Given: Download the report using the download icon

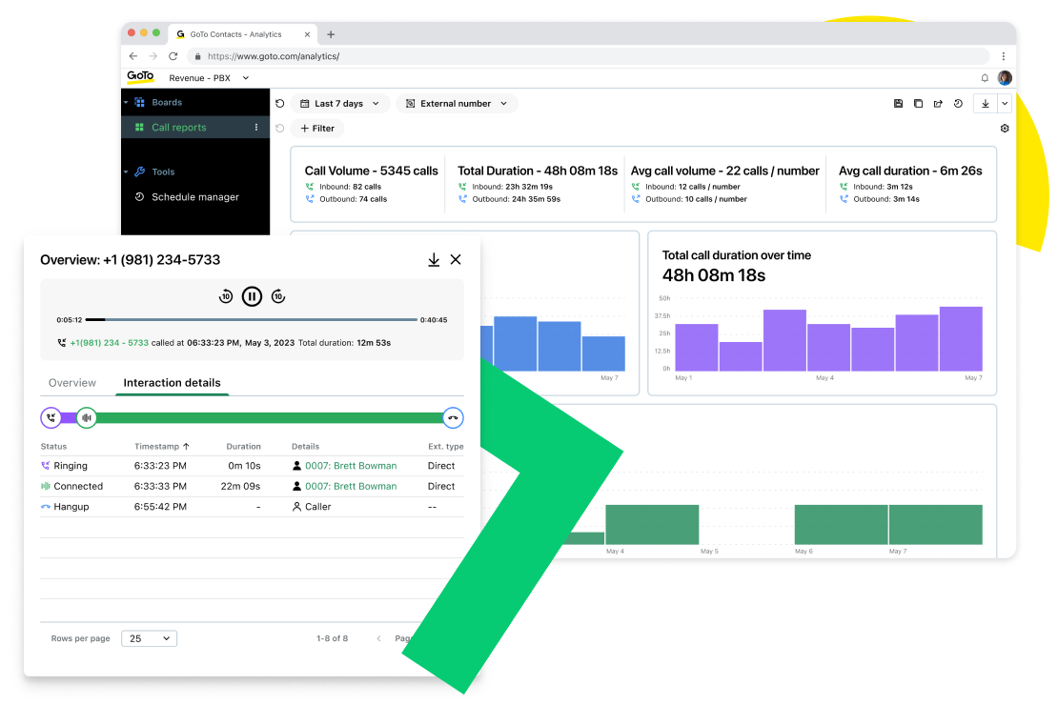Looking at the screenshot, I should click(985, 103).
